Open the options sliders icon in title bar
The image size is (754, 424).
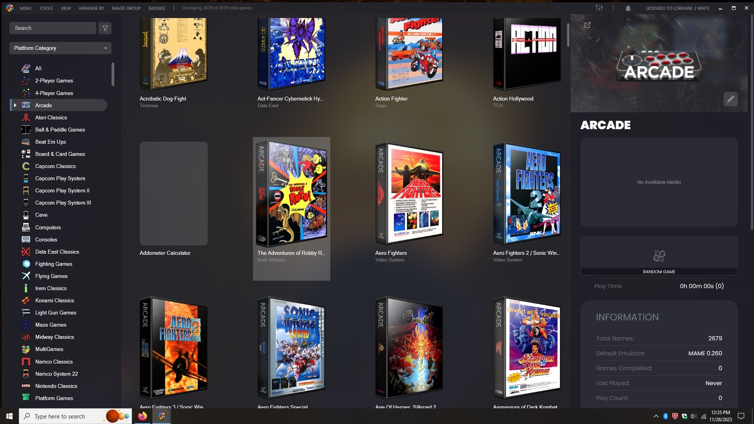(x=599, y=8)
